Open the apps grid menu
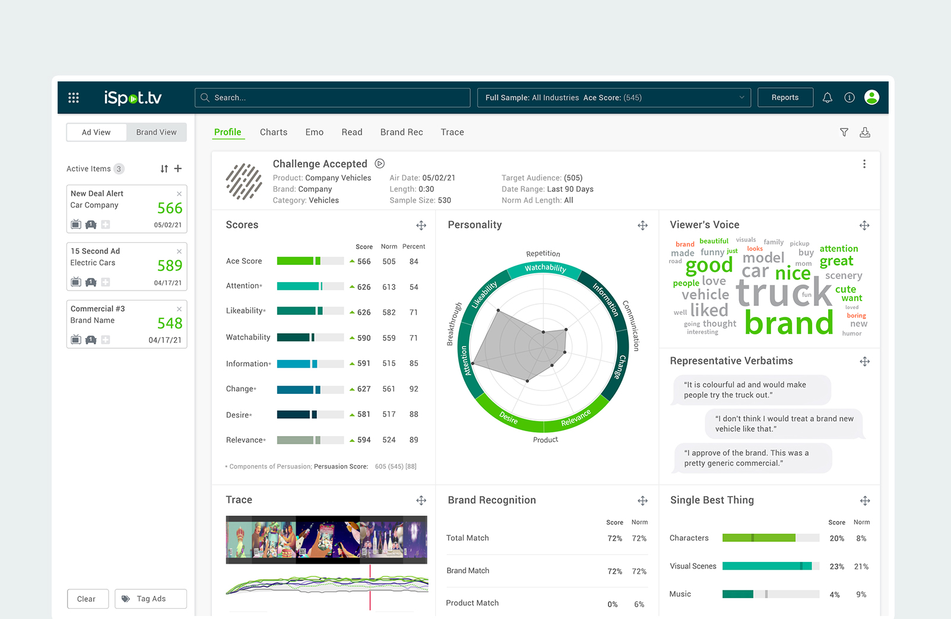Screen dimensions: 951x619 click(x=74, y=98)
